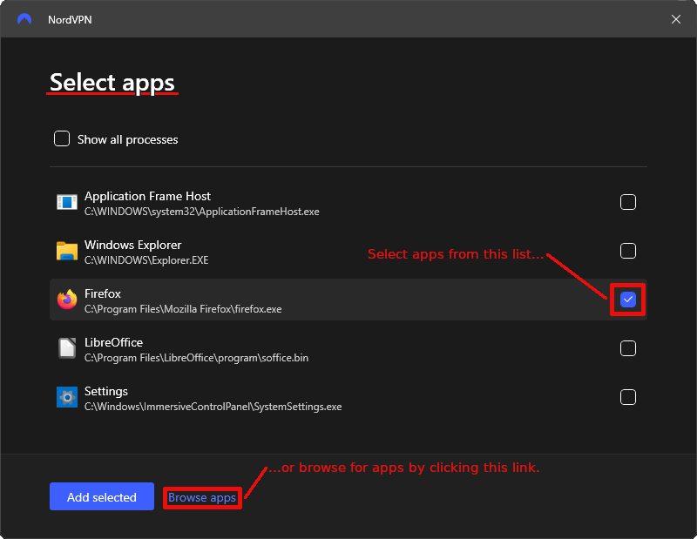The height and width of the screenshot is (539, 697).
Task: Click the ApplicationFrameHost.exe path text
Action: pos(202,212)
